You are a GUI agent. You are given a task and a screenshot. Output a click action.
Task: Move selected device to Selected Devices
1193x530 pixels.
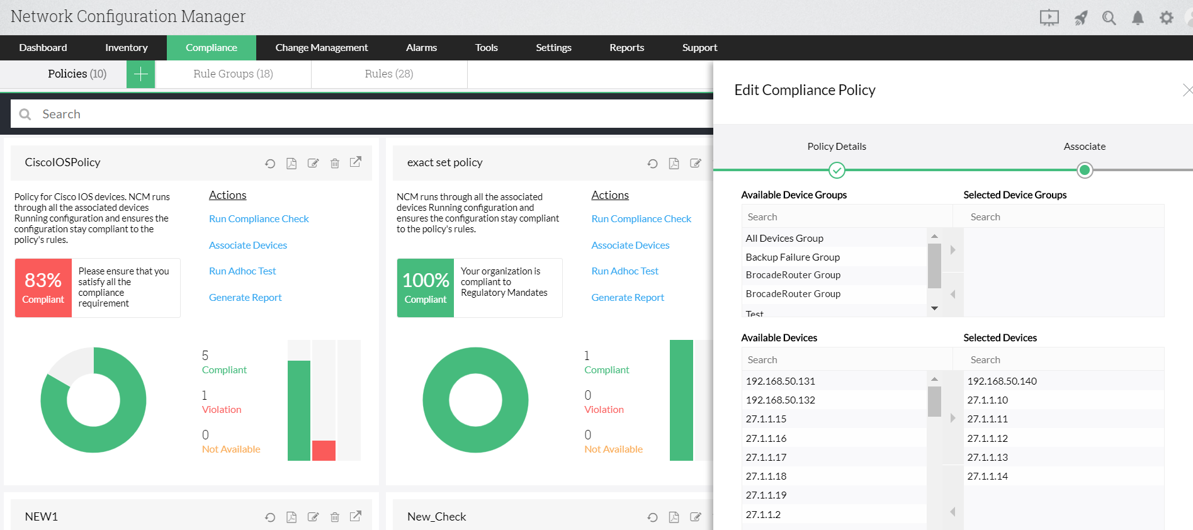pos(953,418)
